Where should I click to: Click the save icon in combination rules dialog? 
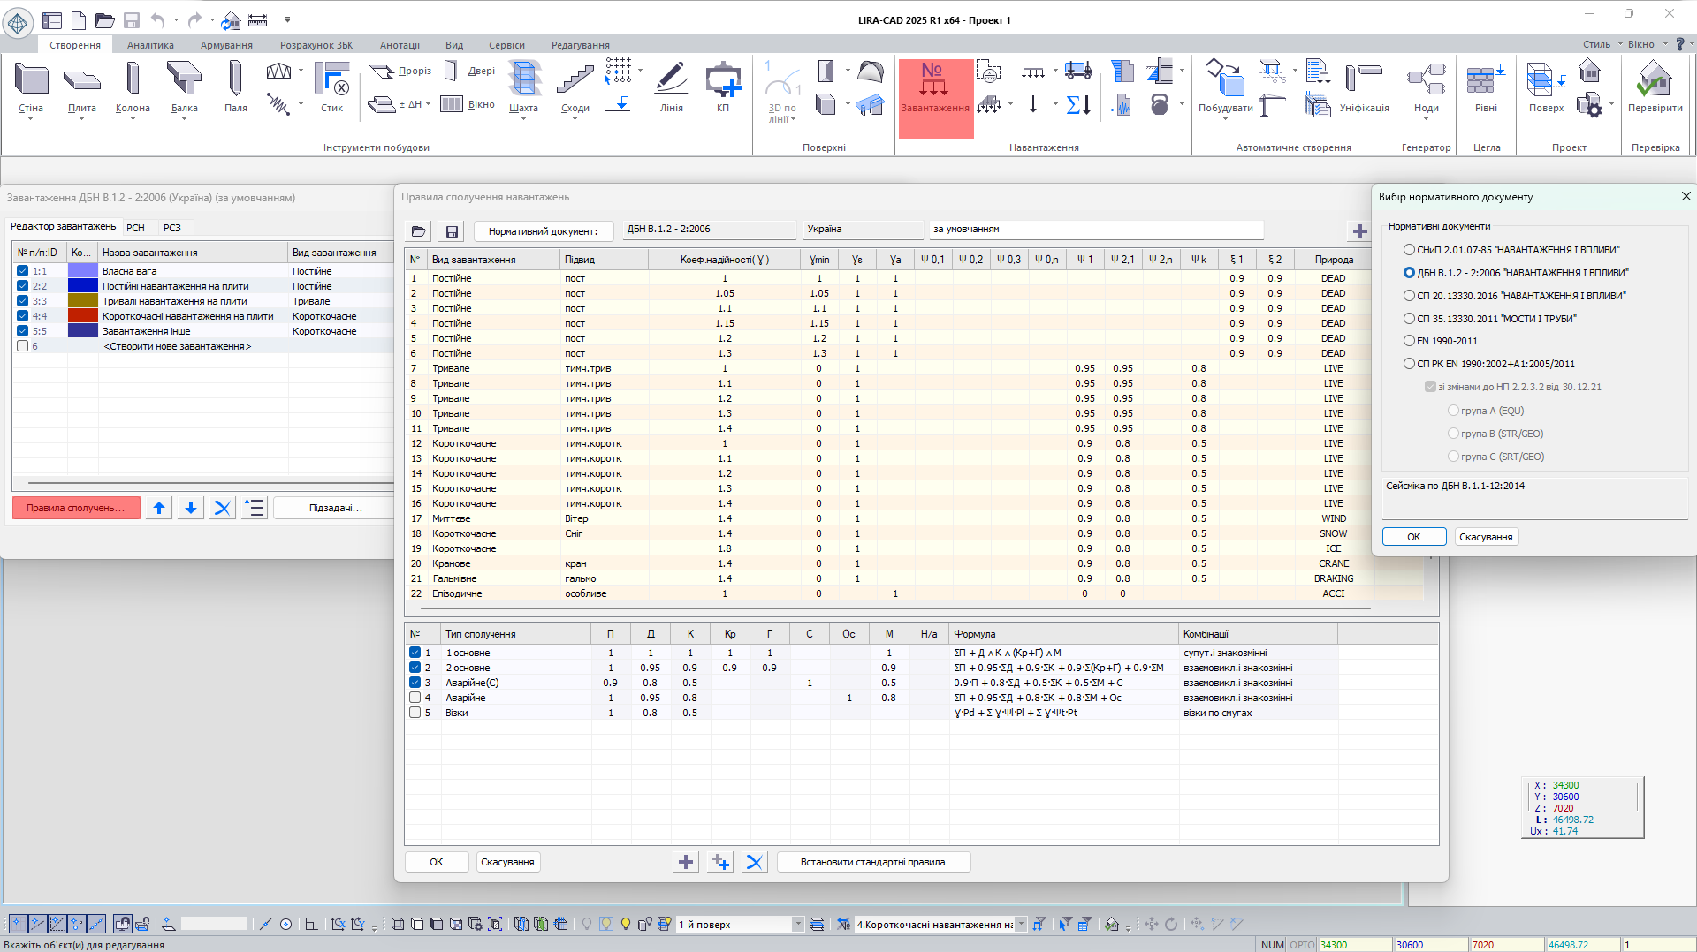452,231
